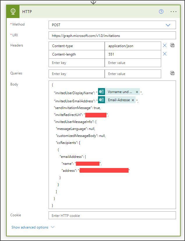Click empty Headers Enter value field
Screen dimensions: 185x241
(x=133, y=63)
